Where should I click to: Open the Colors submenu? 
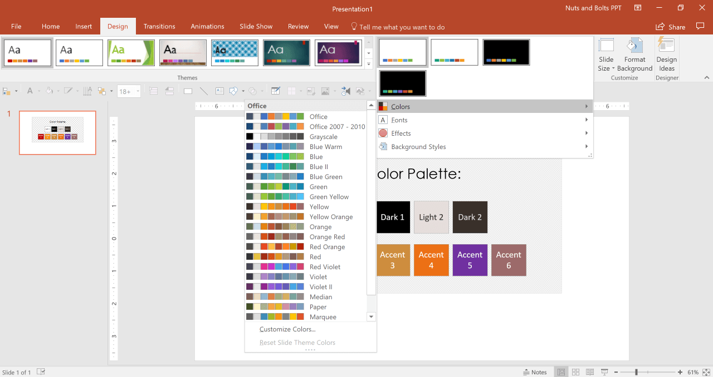[x=485, y=106]
